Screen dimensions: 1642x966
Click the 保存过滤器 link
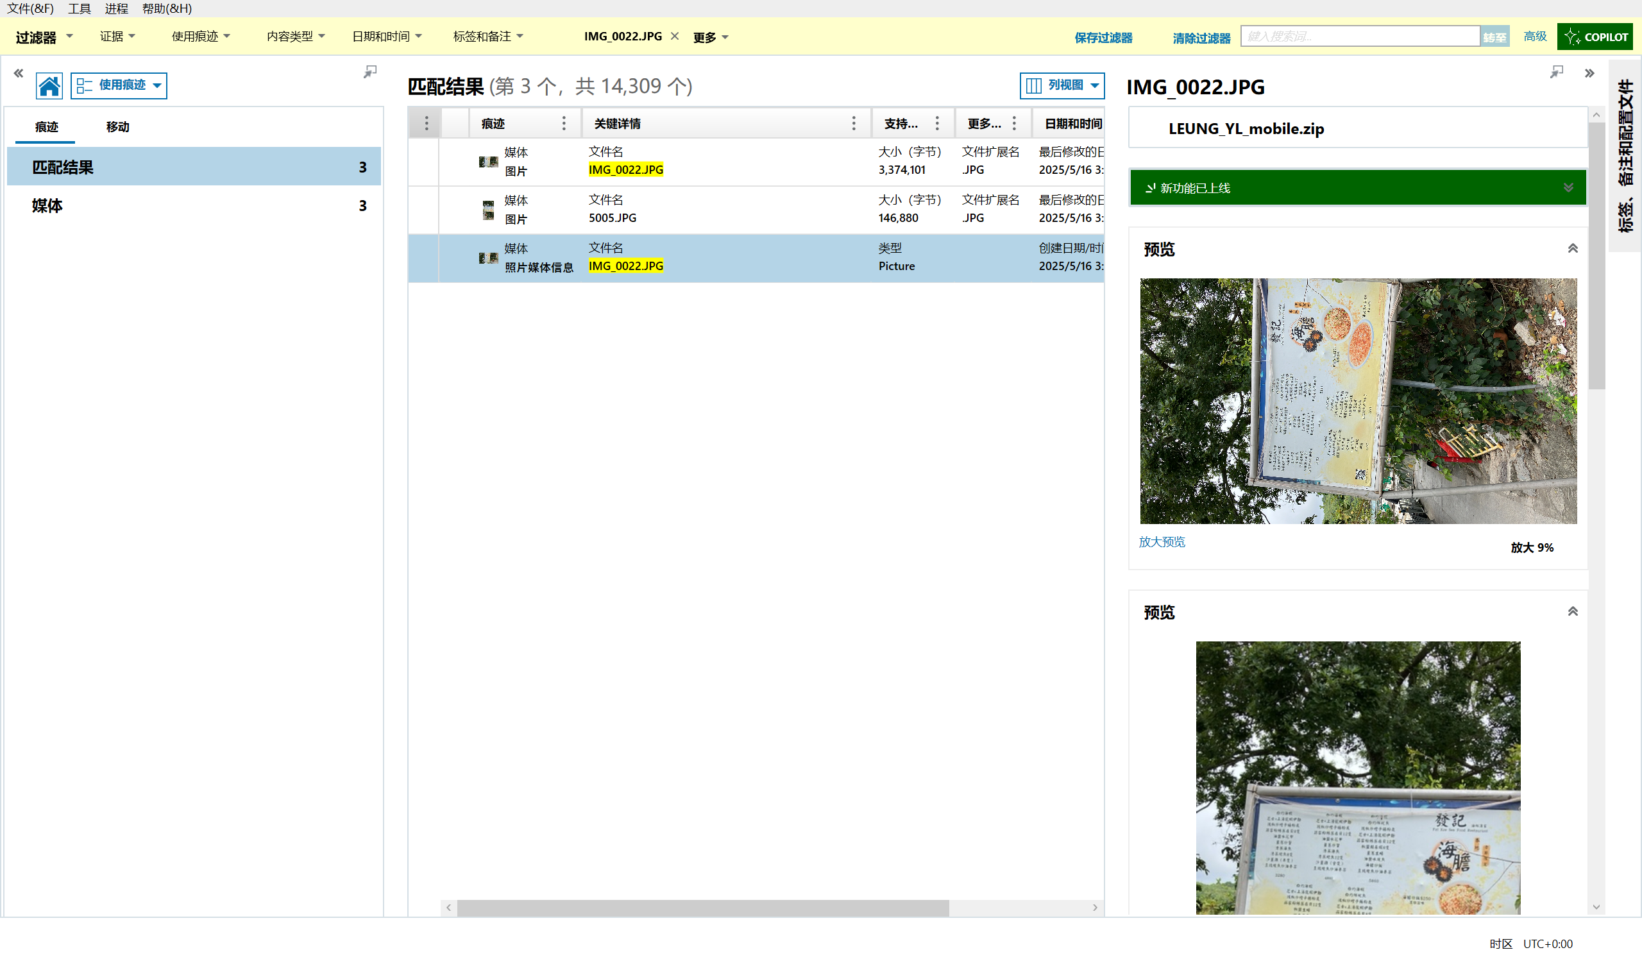[x=1103, y=38]
